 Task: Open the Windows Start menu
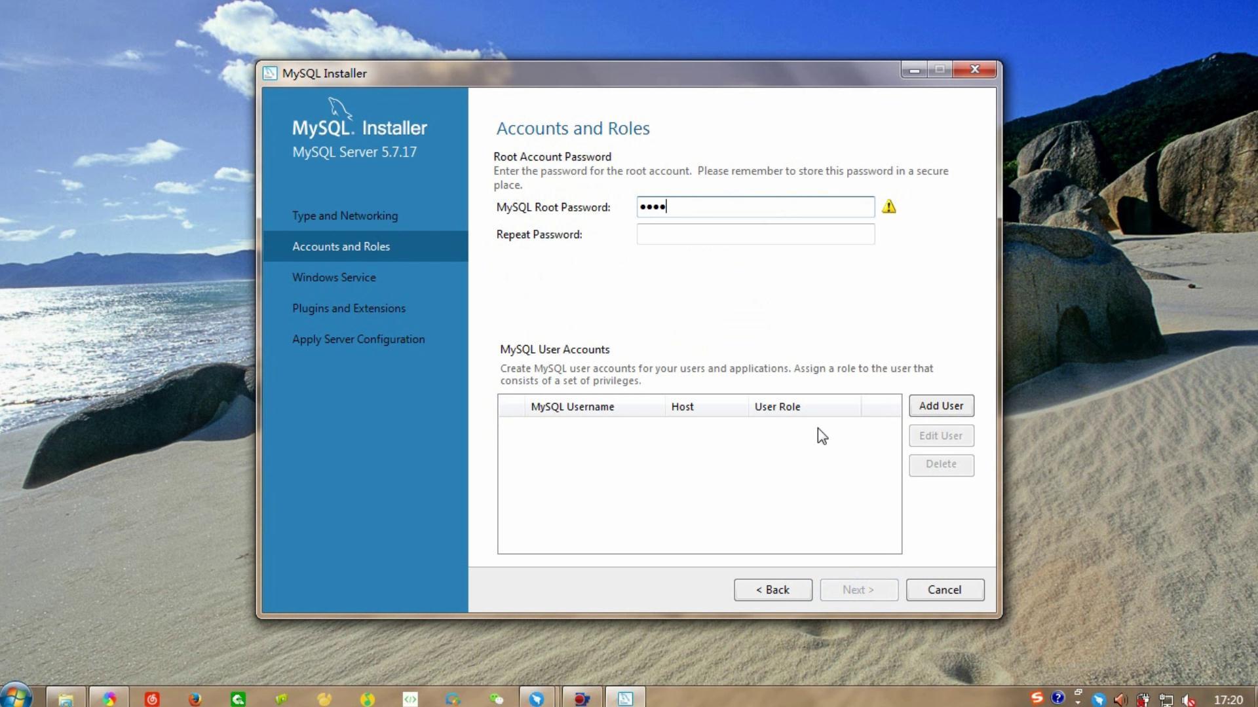pyautogui.click(x=16, y=697)
